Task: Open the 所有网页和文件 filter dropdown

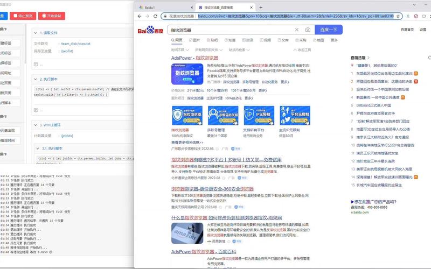Action: (x=209, y=50)
